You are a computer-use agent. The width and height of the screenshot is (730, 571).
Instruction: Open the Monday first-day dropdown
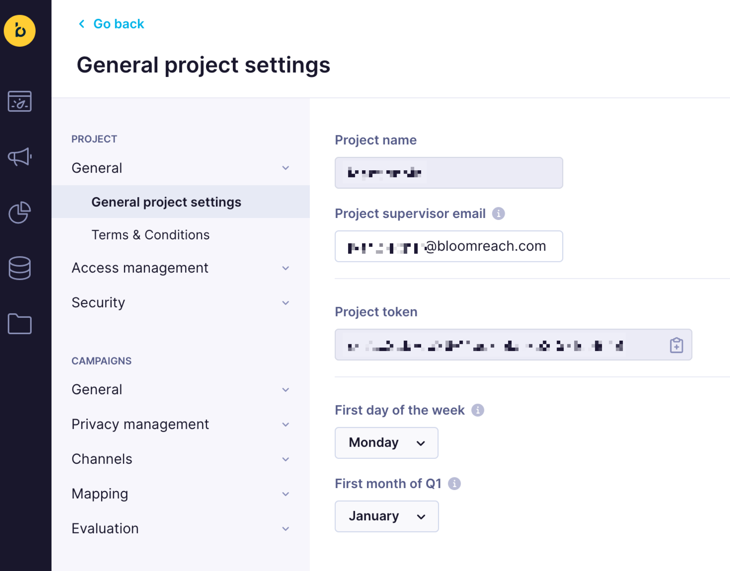coord(387,443)
